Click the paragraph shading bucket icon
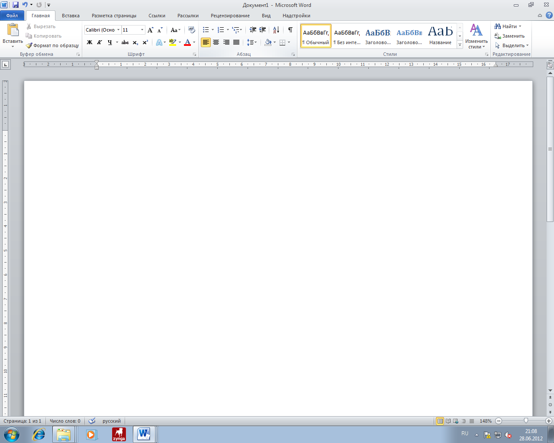 click(268, 42)
